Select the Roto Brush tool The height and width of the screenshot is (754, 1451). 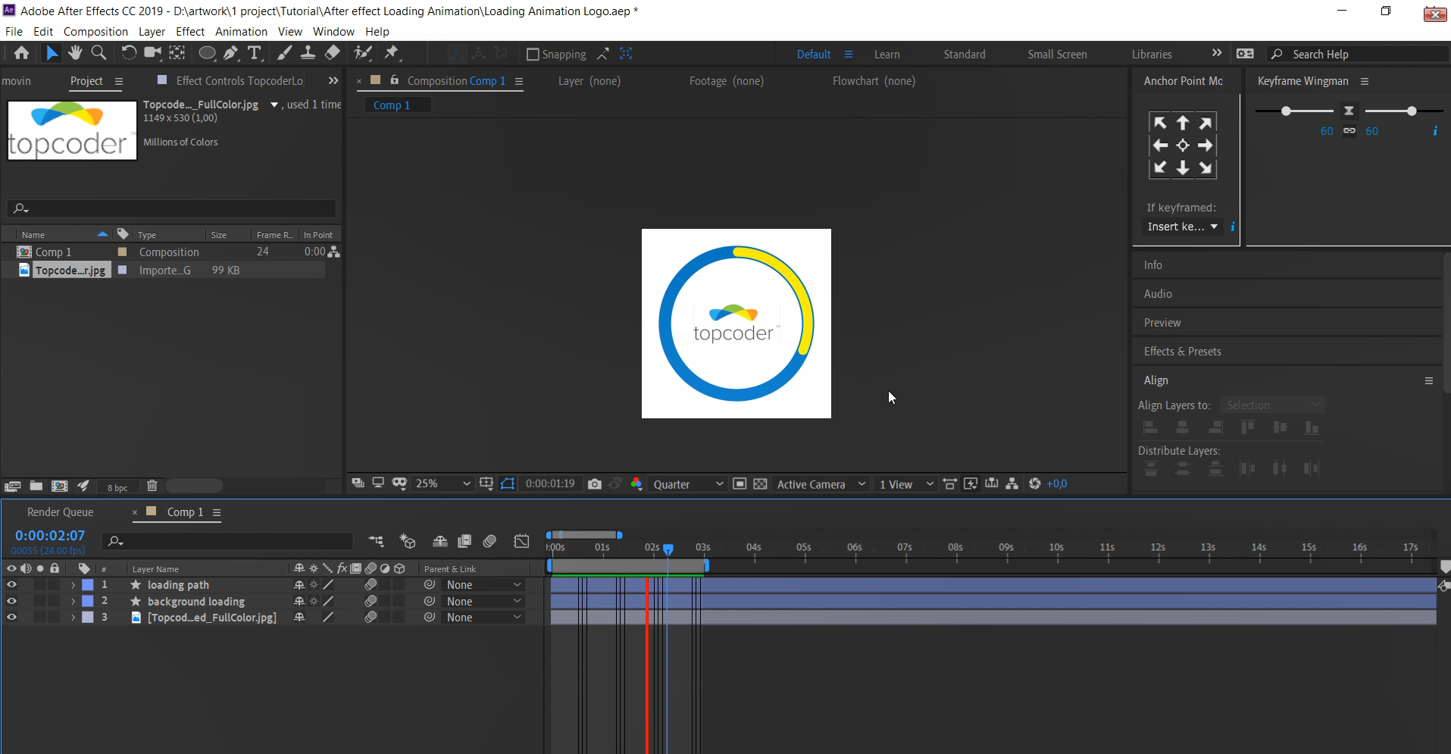click(x=363, y=53)
